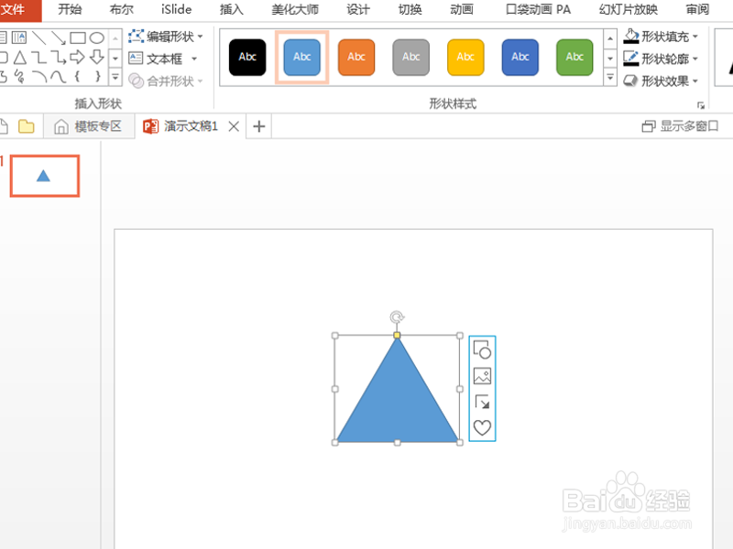Open 文本框 dropdown arrow
The image size is (733, 549).
194,59
